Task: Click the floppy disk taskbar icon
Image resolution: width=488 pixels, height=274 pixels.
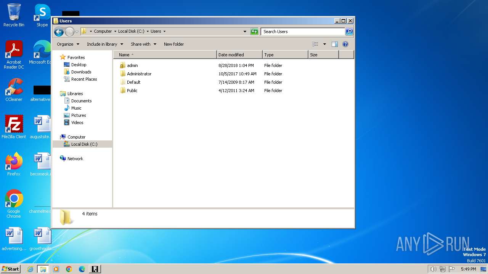Action: click(95, 269)
